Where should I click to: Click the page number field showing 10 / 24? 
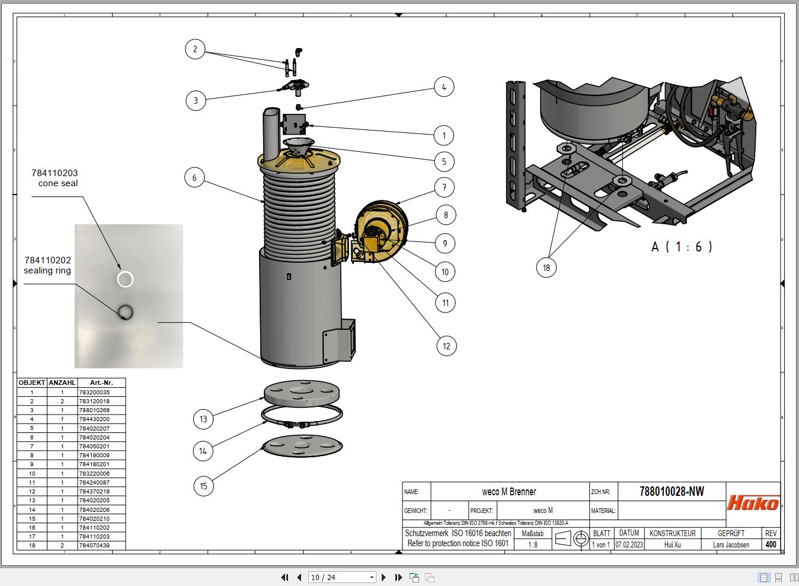338,577
